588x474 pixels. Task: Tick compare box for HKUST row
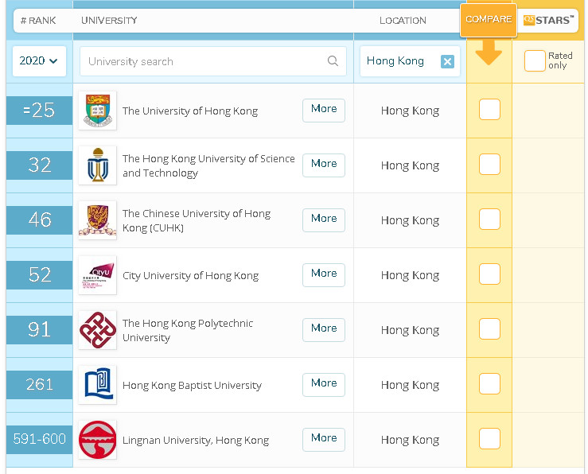pyautogui.click(x=489, y=164)
